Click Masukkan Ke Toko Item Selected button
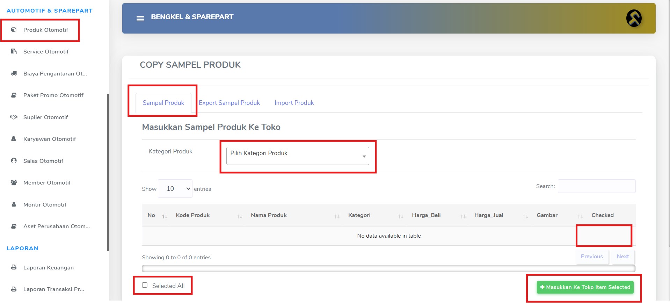670x303 pixels. pos(585,287)
